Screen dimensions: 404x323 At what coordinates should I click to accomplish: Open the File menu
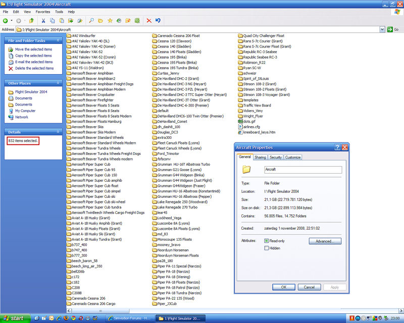pos(6,12)
